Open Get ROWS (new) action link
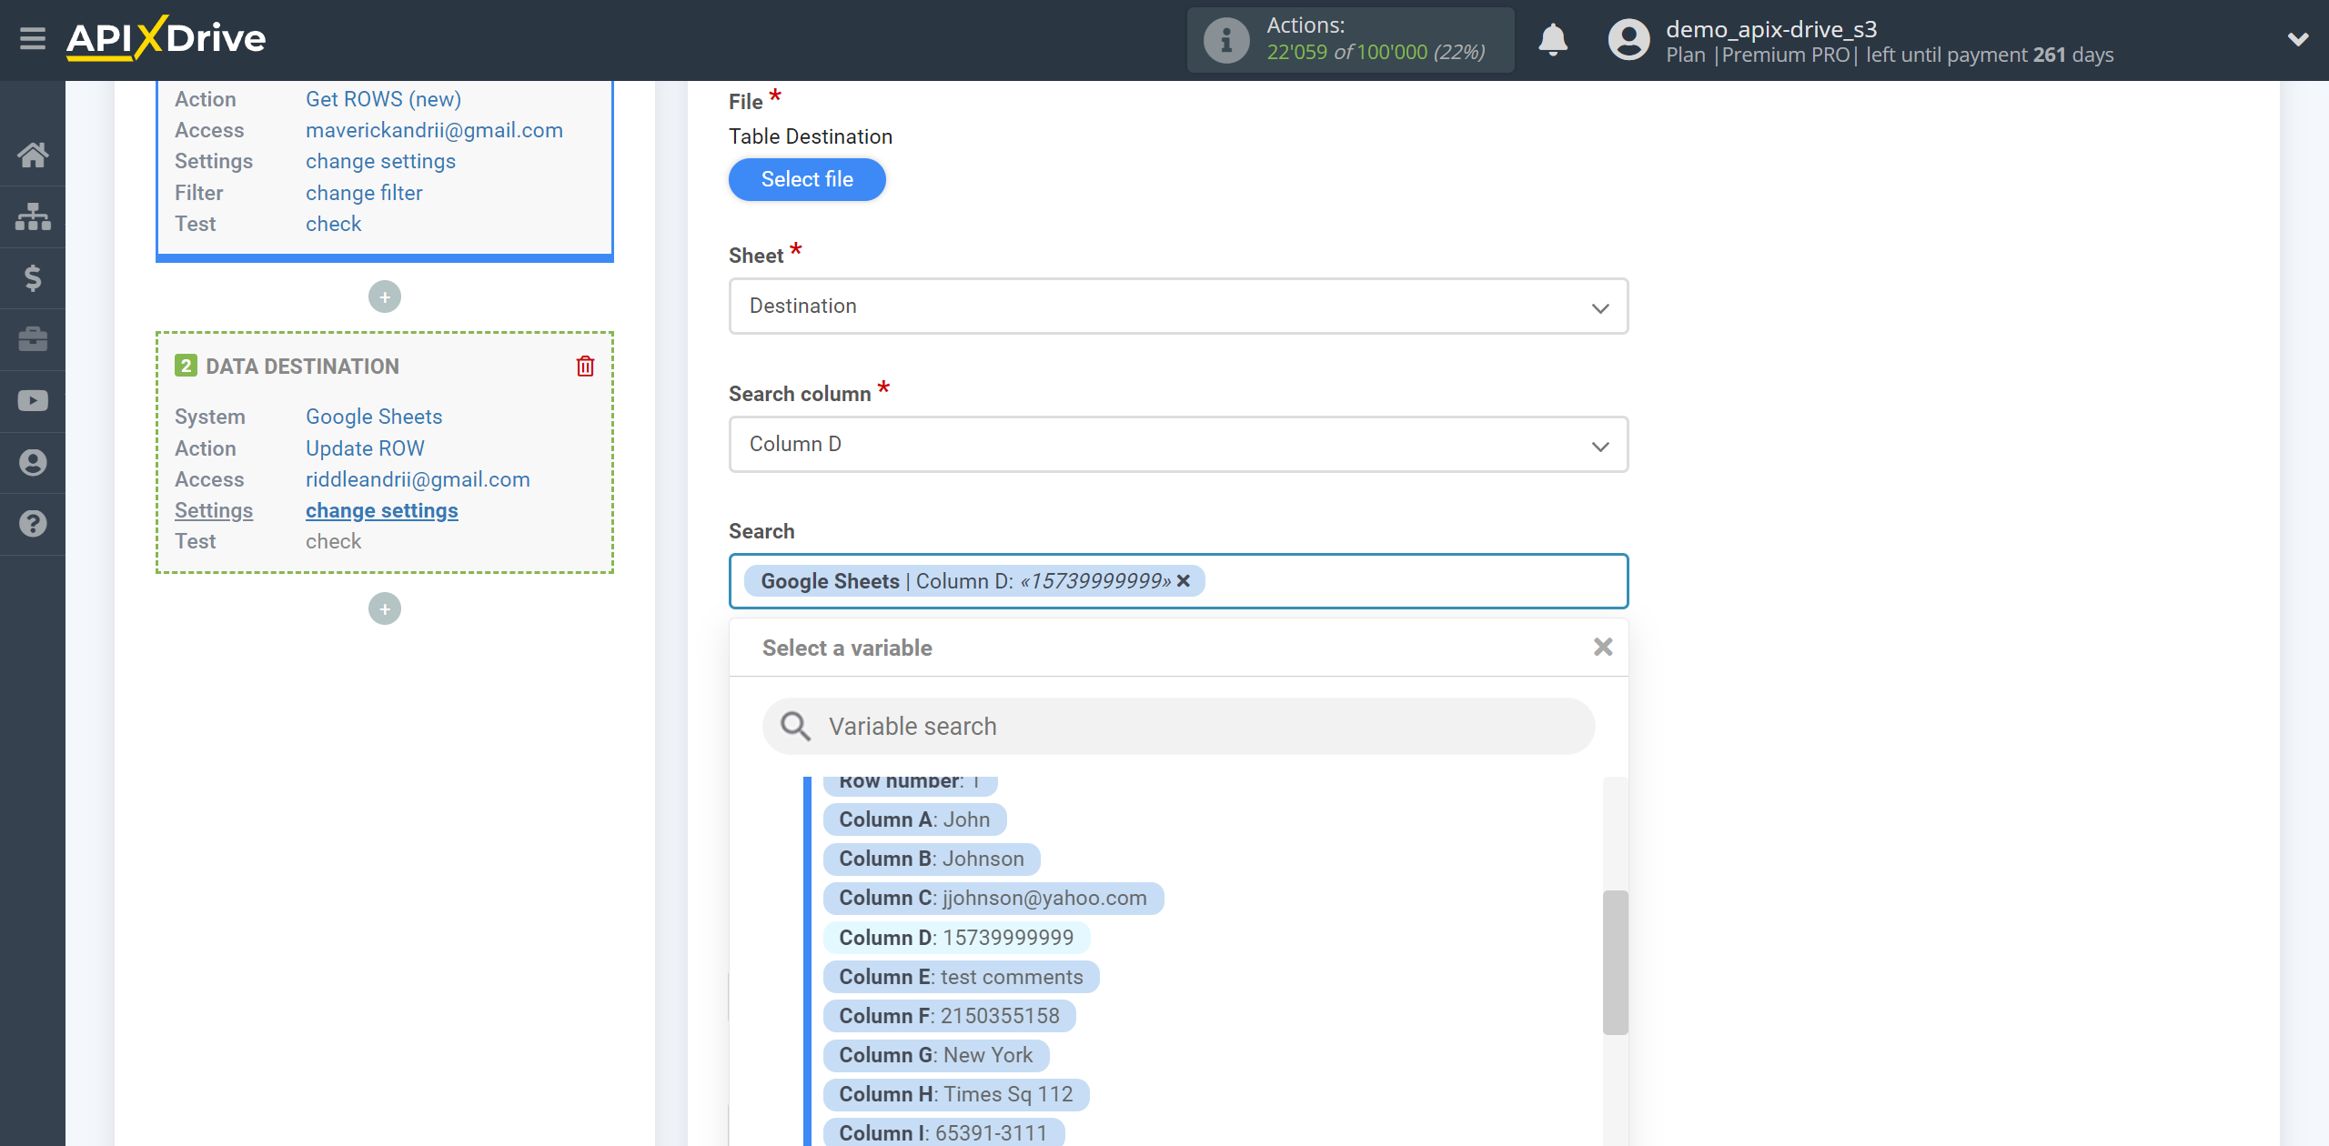The width and height of the screenshot is (2329, 1146). click(383, 99)
